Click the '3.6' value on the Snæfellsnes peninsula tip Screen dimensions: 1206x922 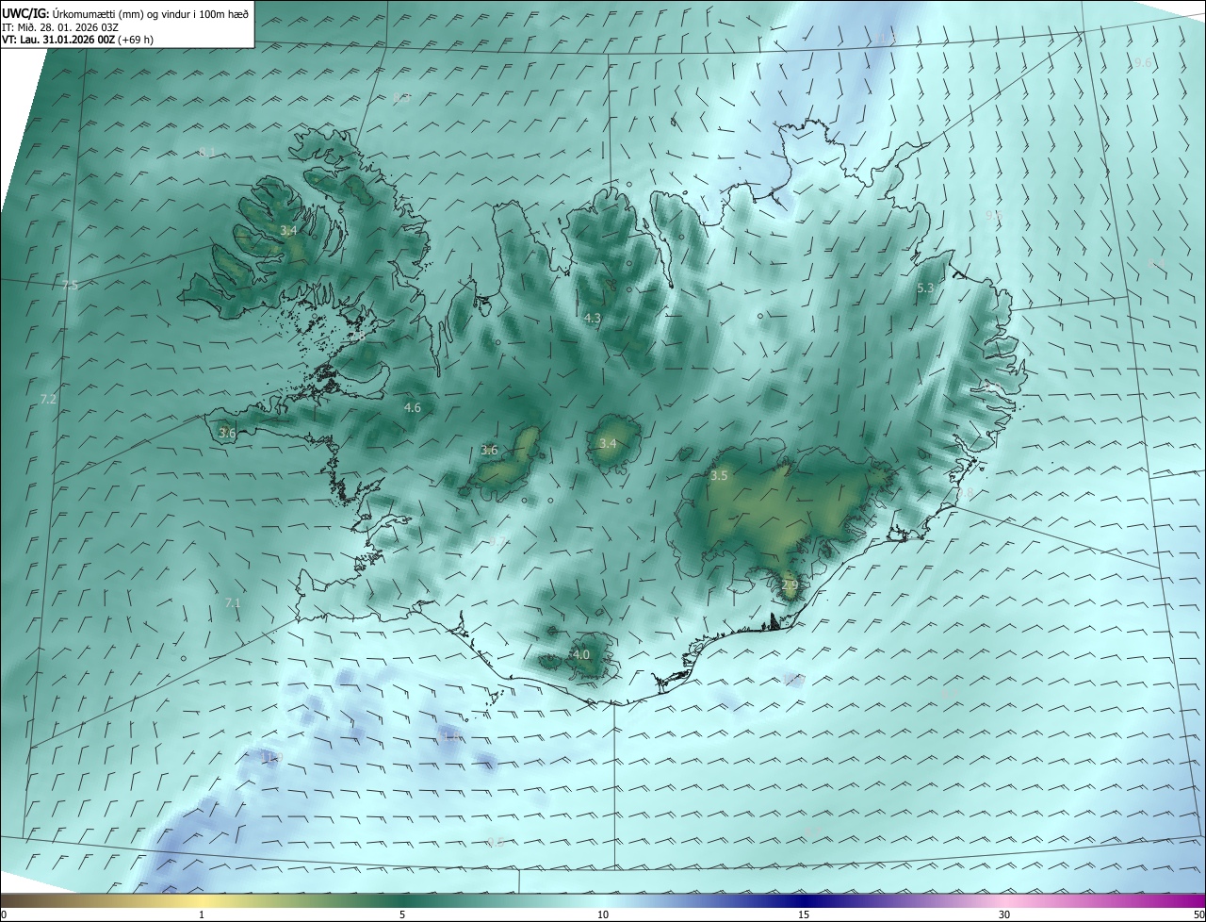coord(227,433)
